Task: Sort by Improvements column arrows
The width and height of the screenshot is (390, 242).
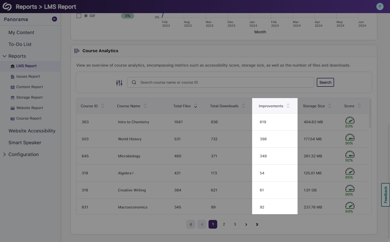Action: coord(288,106)
